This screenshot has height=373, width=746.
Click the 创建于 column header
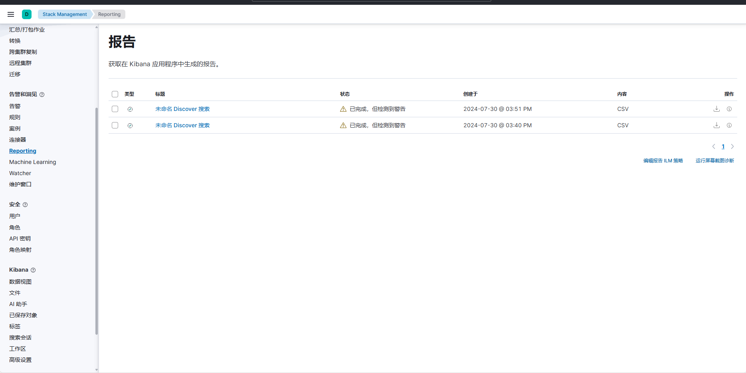[470, 94]
